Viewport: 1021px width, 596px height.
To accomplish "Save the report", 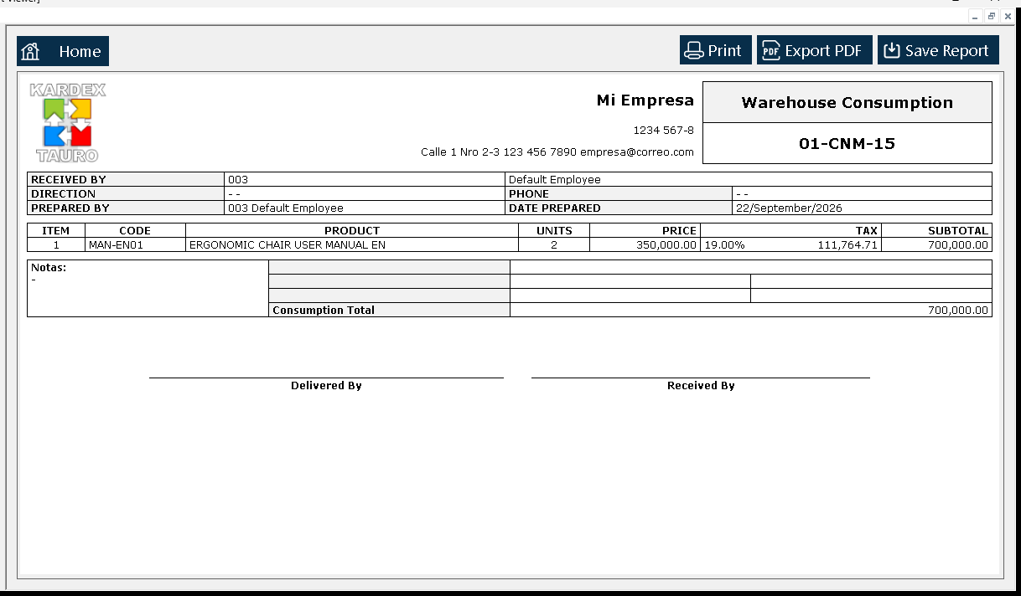I will point(938,50).
